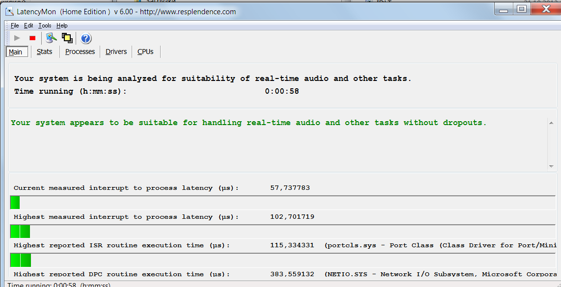Switch to the Processes tab
561x287 pixels.
coord(80,52)
